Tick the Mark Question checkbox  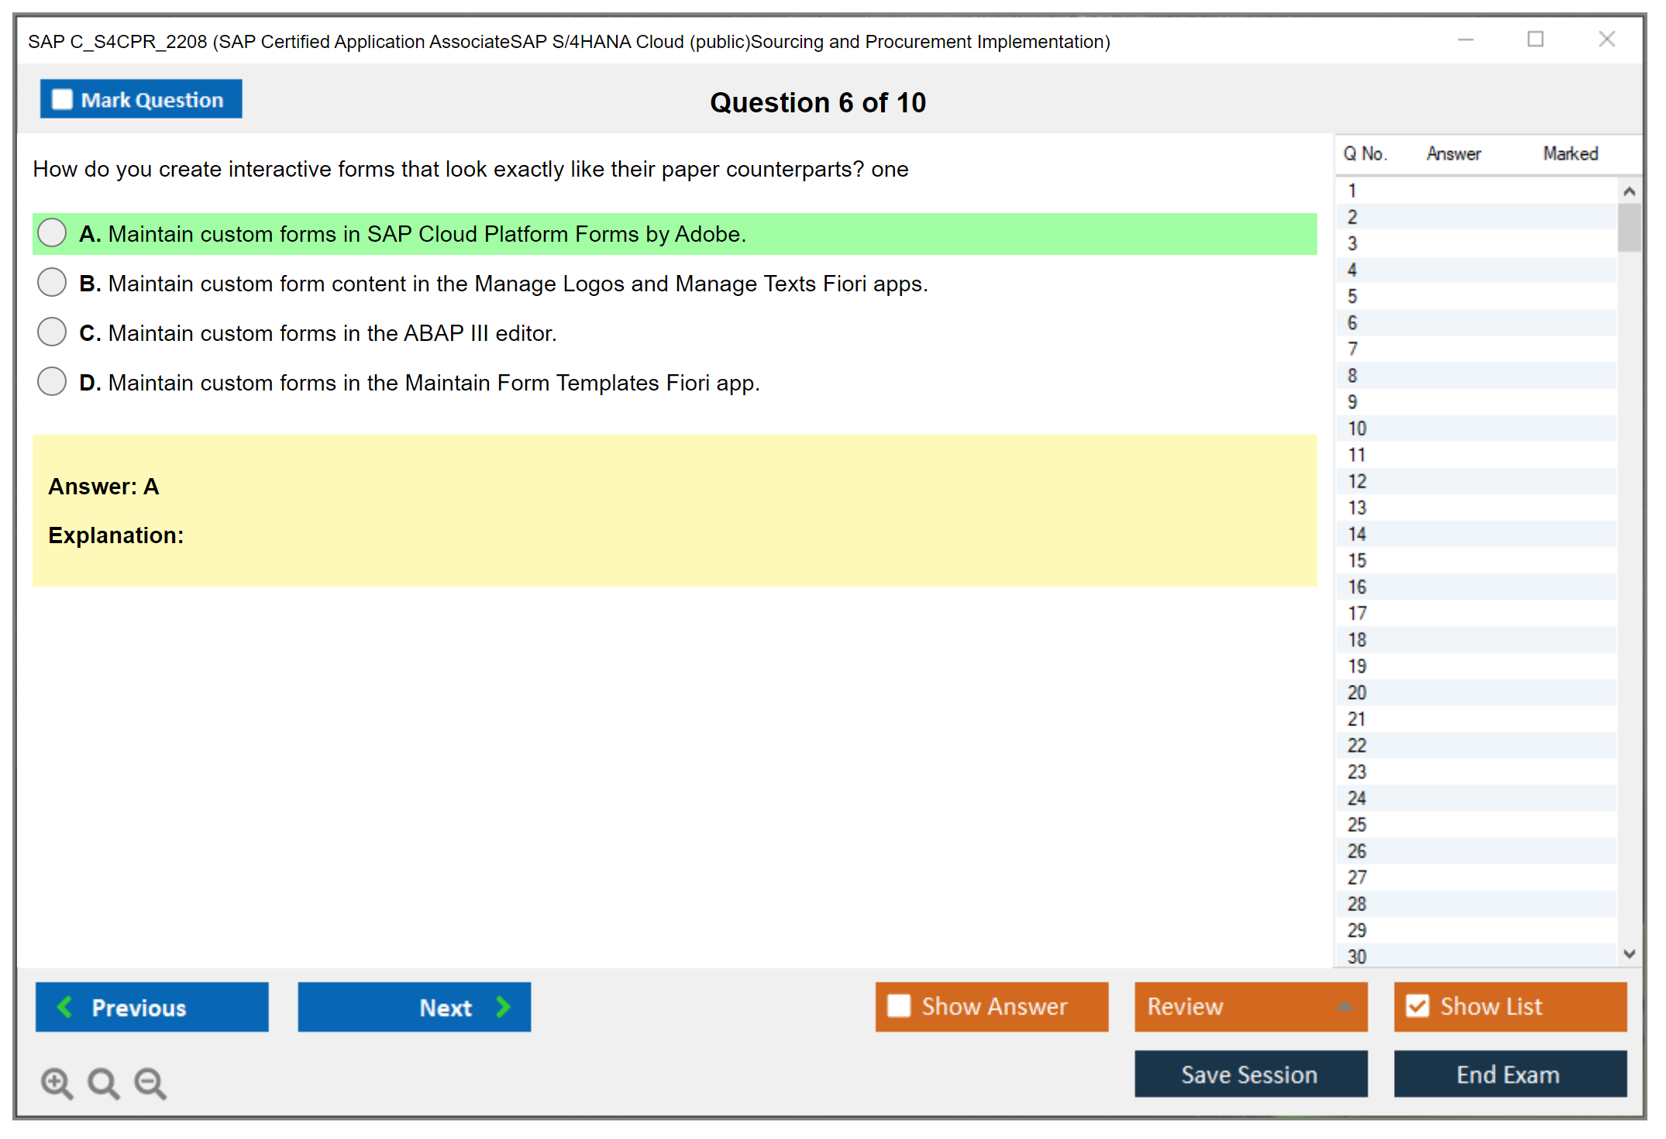[x=62, y=99]
